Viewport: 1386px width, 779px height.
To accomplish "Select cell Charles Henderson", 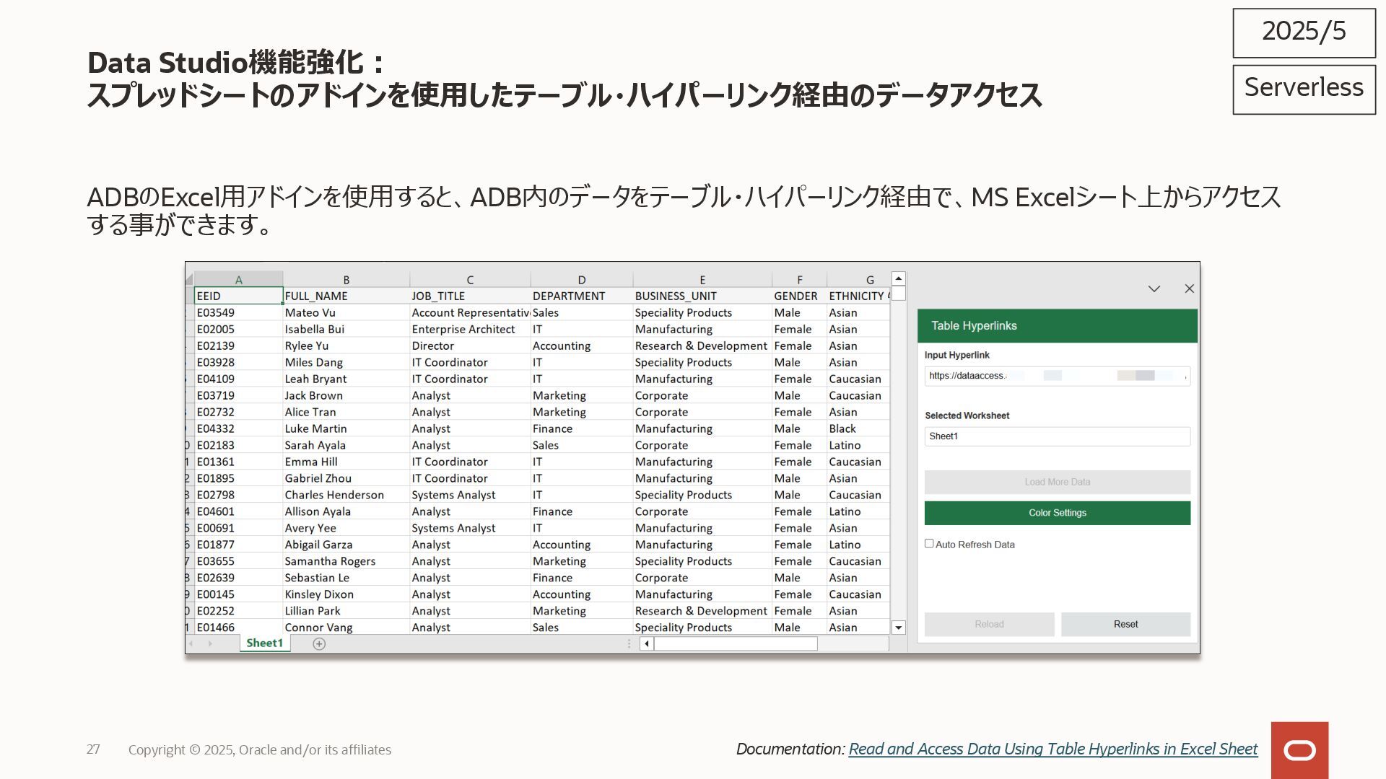I will pos(346,495).
